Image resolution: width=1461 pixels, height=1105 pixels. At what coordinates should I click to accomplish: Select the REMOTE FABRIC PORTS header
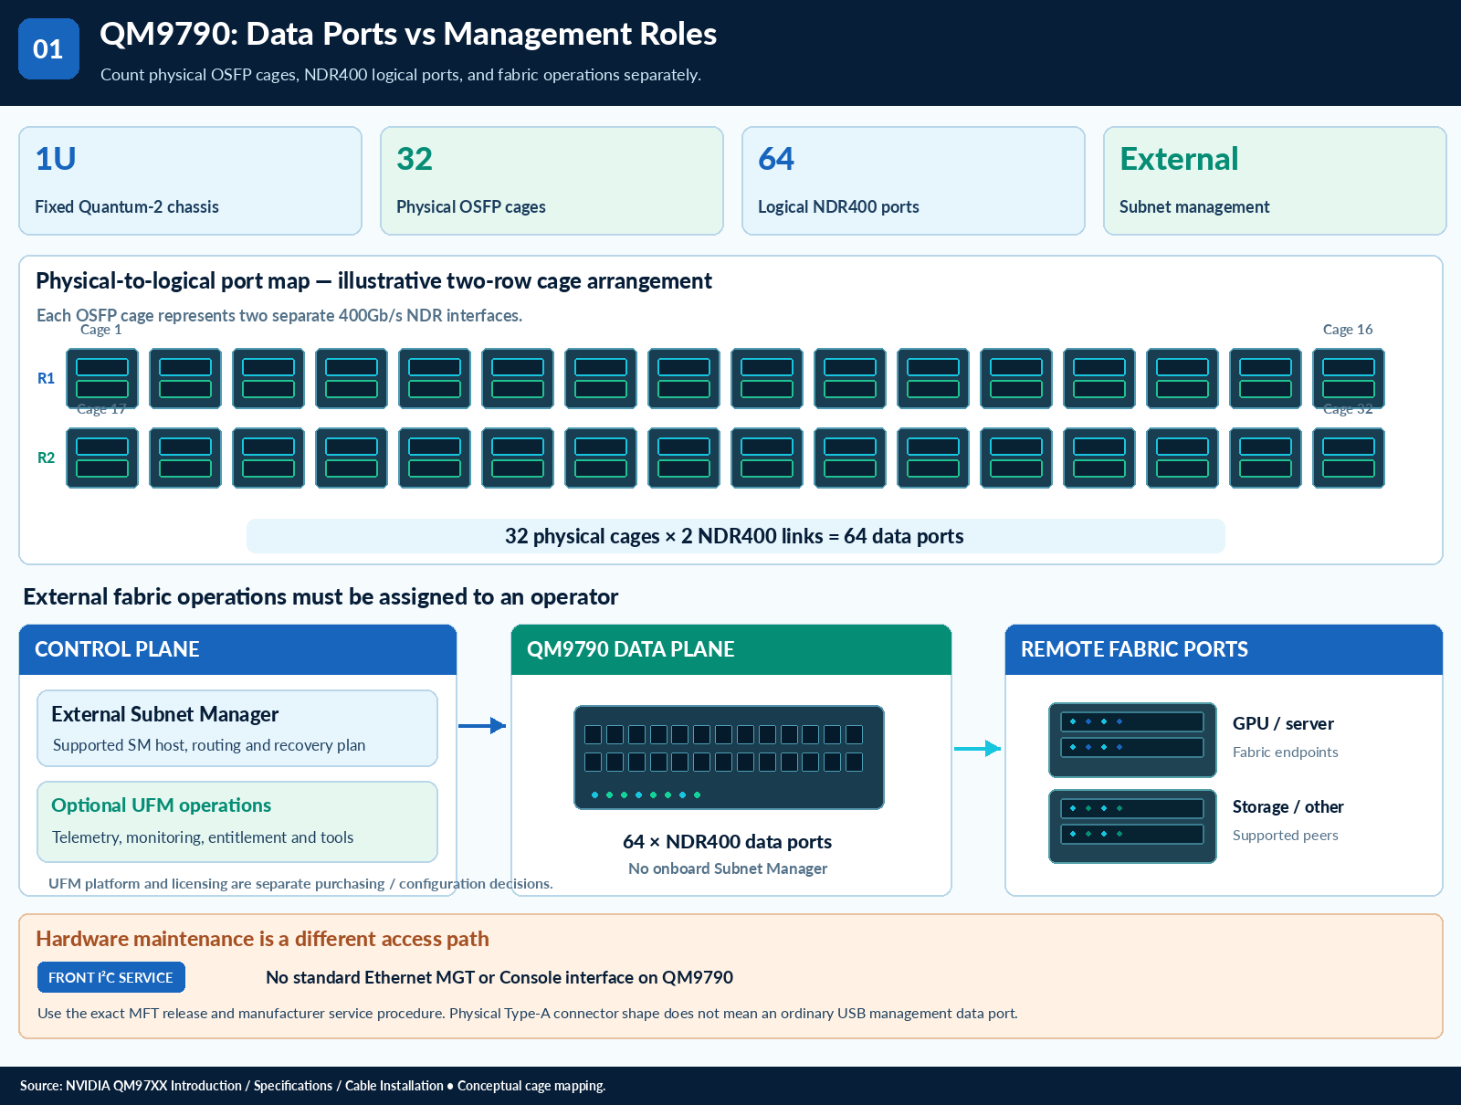click(1224, 649)
